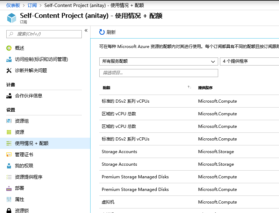This screenshot has width=279, height=213.
Task: Click the 我的权限 person icon
Action: point(9,166)
